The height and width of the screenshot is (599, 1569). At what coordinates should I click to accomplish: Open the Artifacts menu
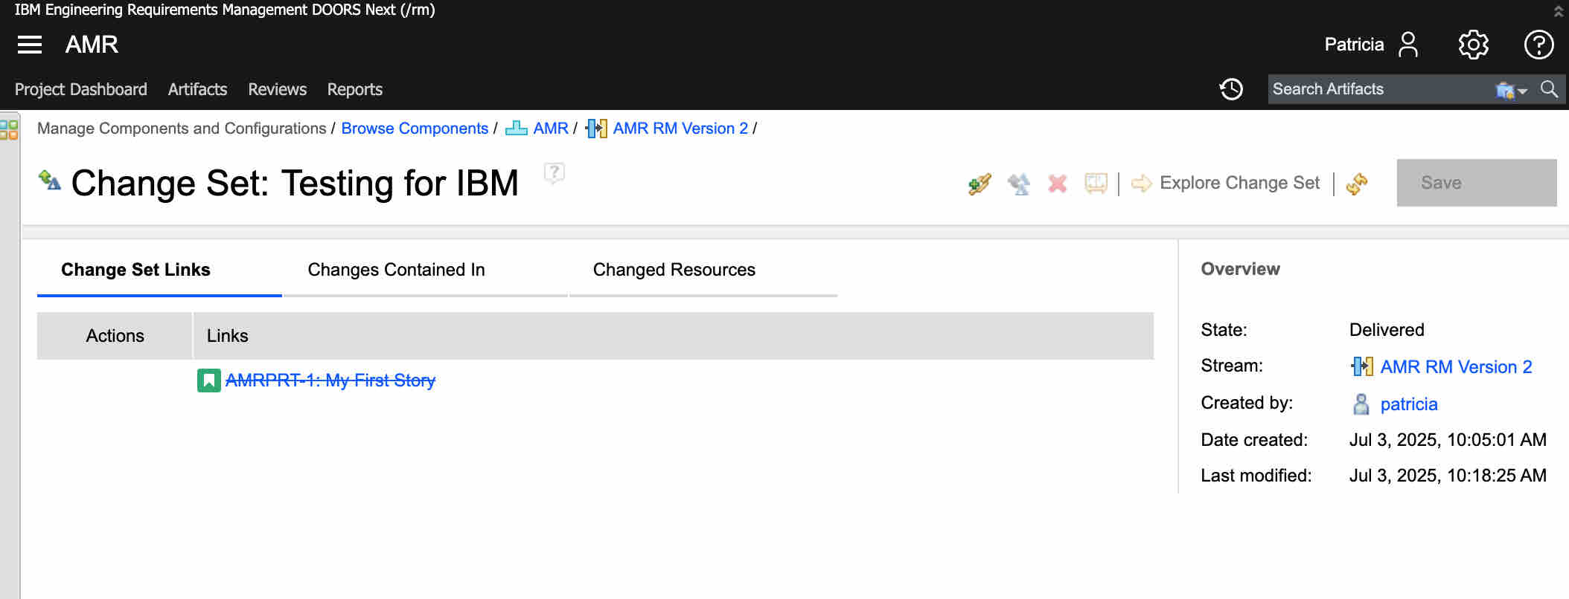coord(197,89)
